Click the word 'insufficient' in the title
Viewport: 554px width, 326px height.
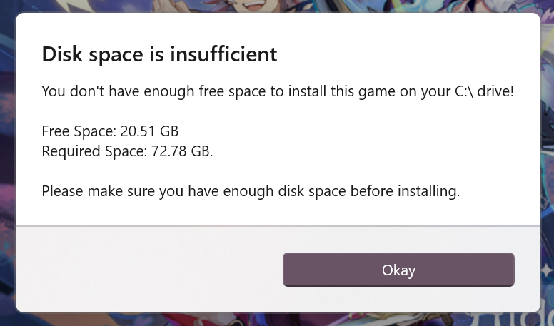click(x=223, y=54)
